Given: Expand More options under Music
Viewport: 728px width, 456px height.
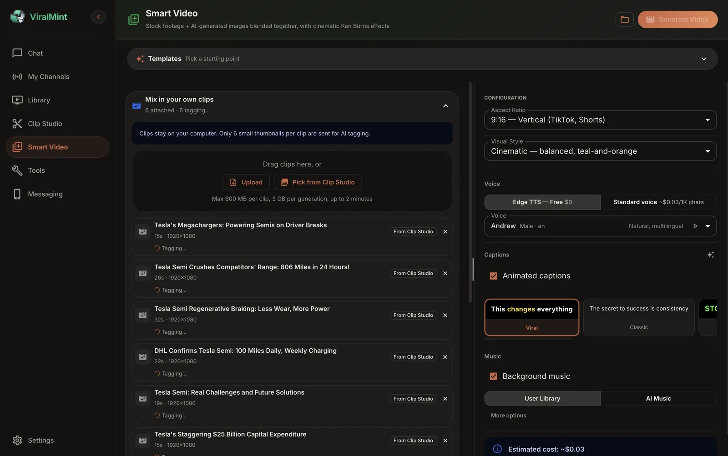Looking at the screenshot, I should click(x=509, y=416).
